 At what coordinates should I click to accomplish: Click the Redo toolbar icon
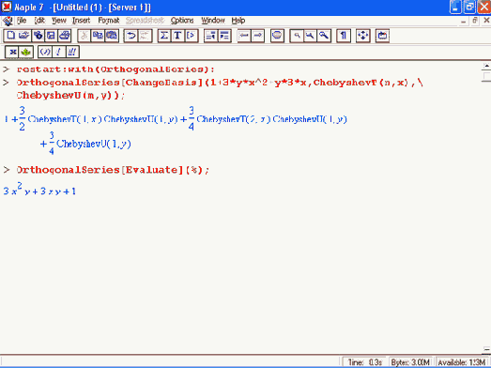[x=145, y=36]
